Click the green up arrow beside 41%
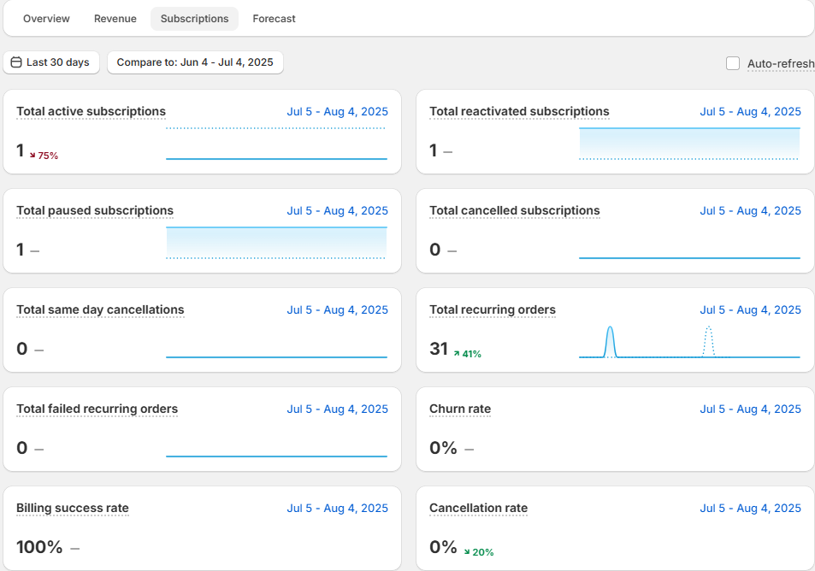 coord(457,354)
